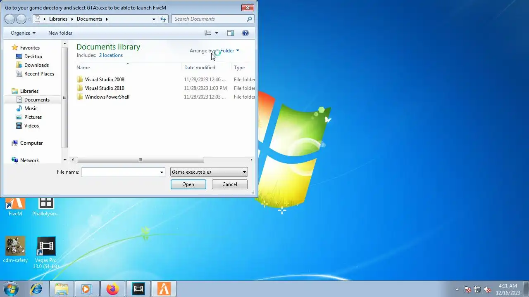529x297 pixels.
Task: Select Music library in navigation pane
Action: pyautogui.click(x=31, y=108)
